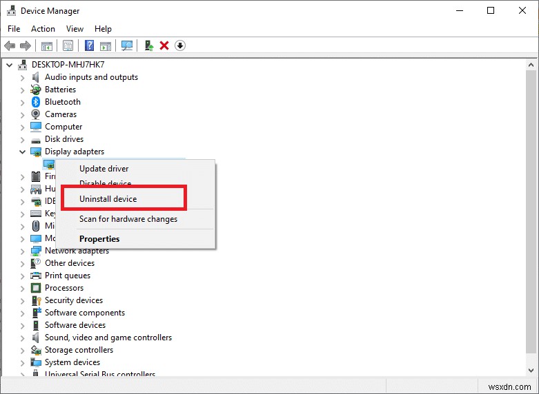Viewport: 539px width, 394px height.
Task: Expand the System devices category
Action: [x=22, y=362]
